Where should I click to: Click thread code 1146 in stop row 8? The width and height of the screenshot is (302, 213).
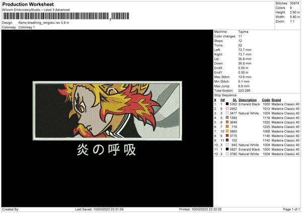(x=266, y=136)
